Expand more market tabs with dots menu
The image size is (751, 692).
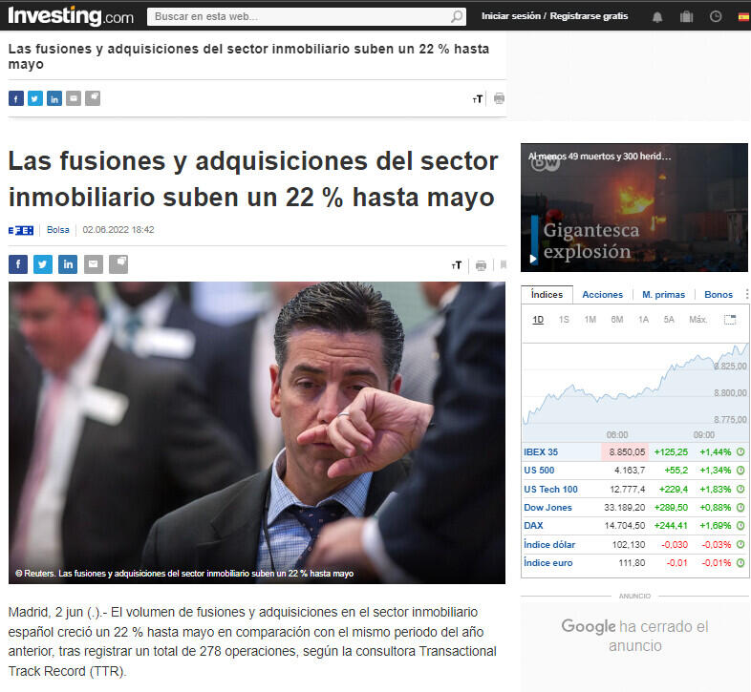pyautogui.click(x=743, y=295)
